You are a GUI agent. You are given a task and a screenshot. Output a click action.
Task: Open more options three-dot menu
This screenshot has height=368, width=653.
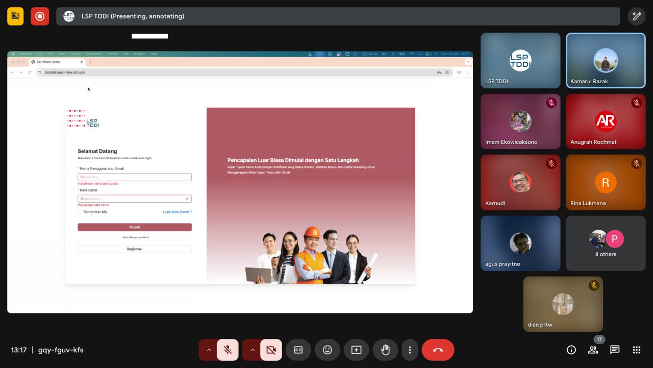410,350
